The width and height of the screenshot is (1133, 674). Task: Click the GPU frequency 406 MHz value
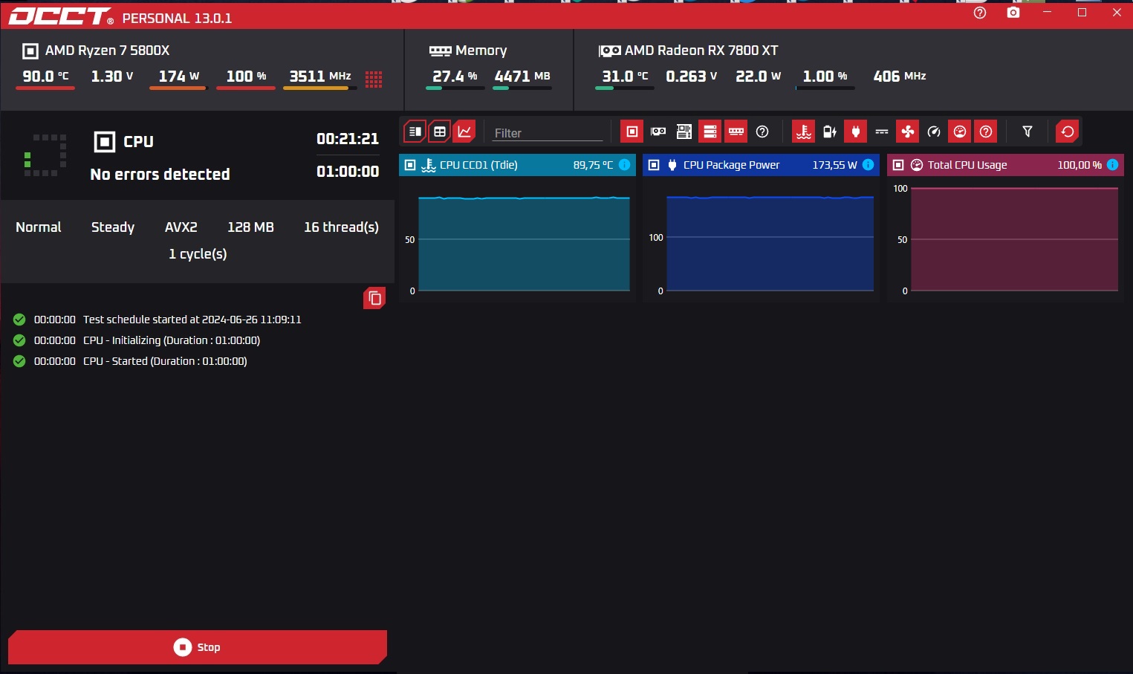900,77
